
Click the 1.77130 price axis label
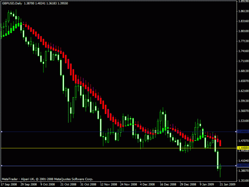tap(243, 41)
